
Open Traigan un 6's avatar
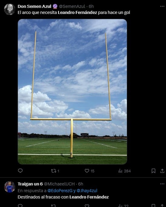tap(10, 187)
